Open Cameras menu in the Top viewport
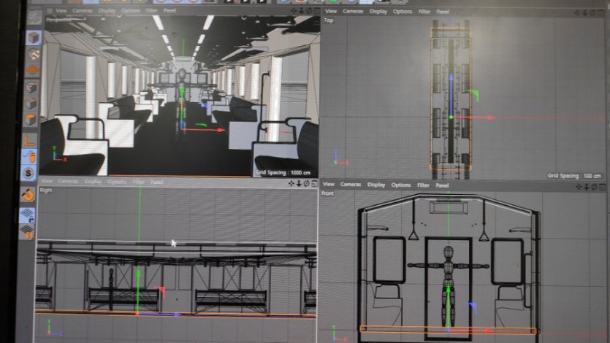Viewport: 610px width, 343px height. click(x=353, y=12)
